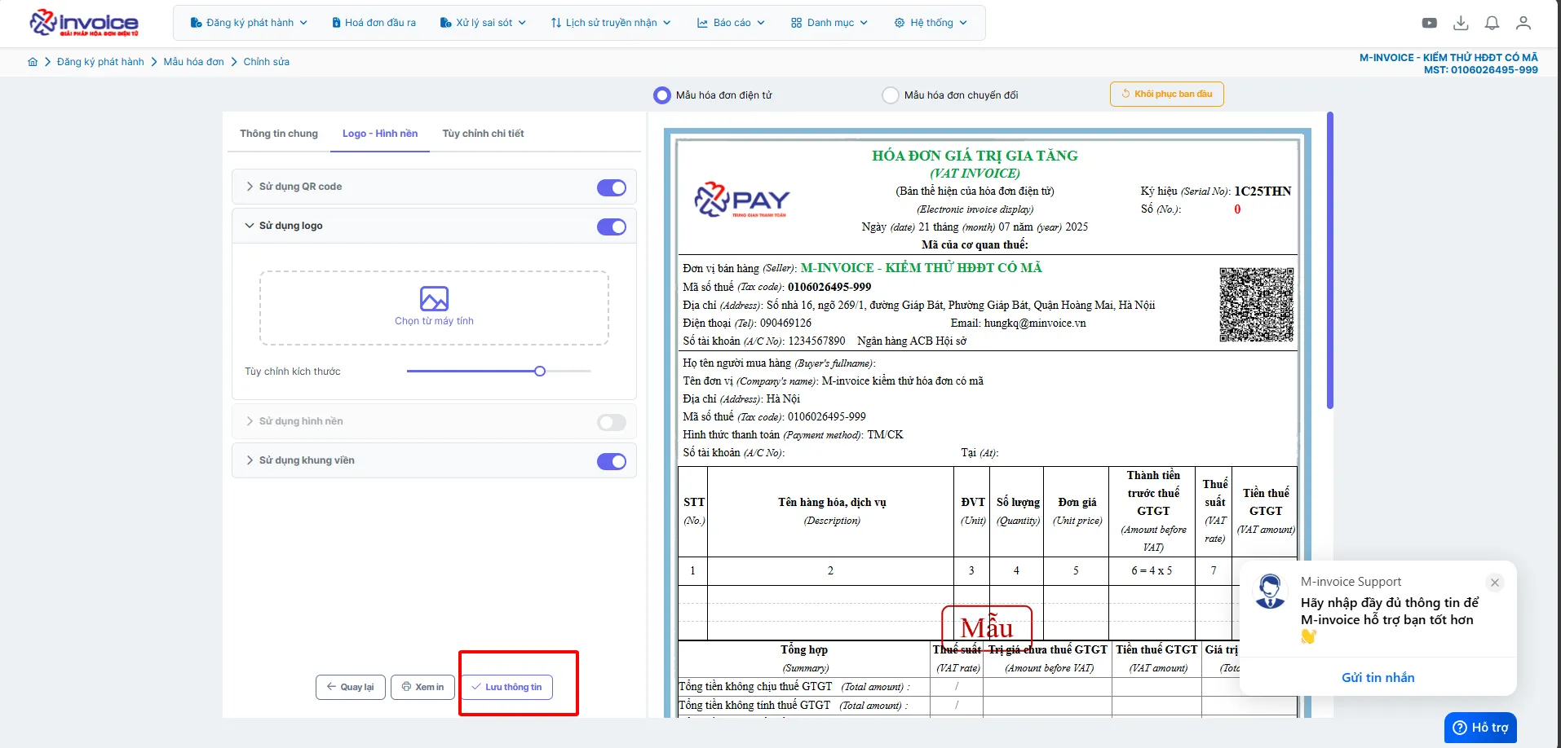Click the QR code on invoice preview

(x=1256, y=304)
